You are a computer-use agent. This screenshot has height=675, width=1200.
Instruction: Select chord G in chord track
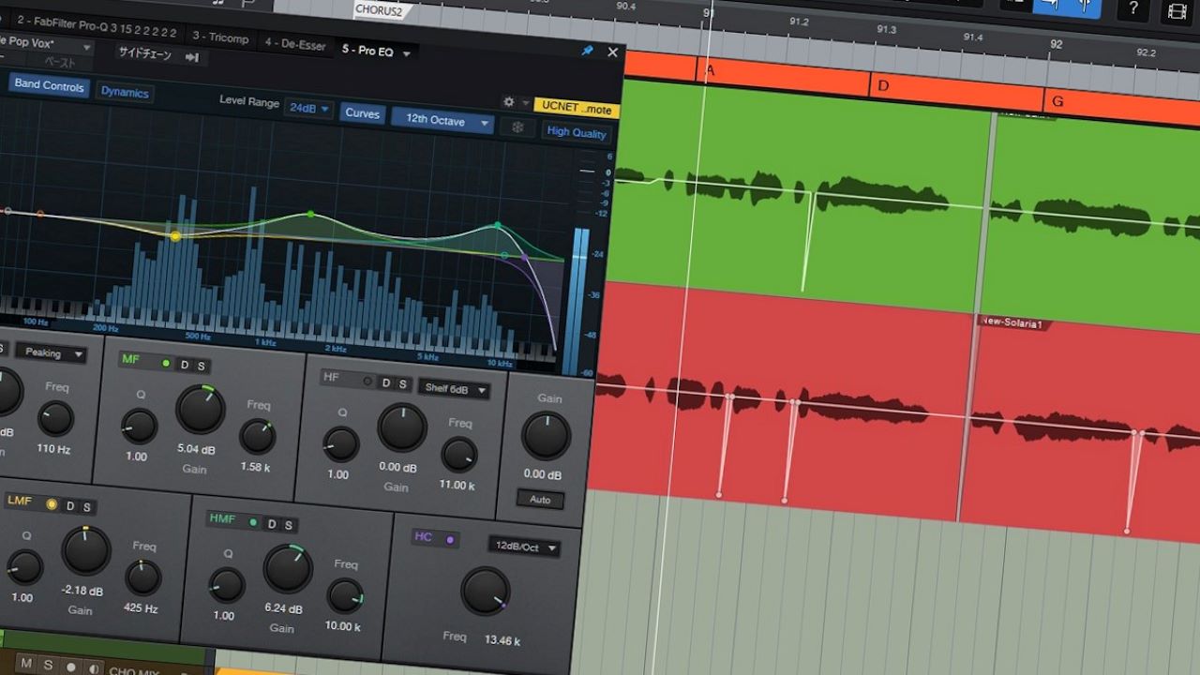pyautogui.click(x=1122, y=105)
